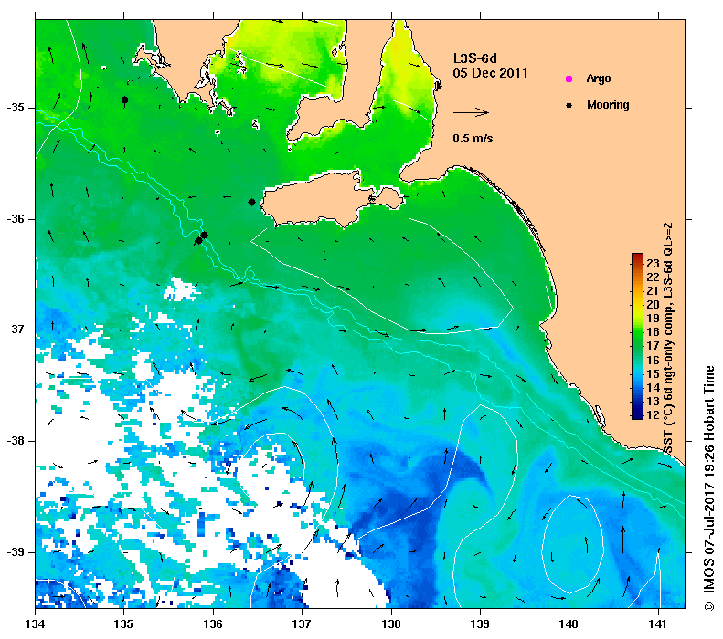
Task: Click the mooring dot west of Kangaroo Island
Action: pos(251,202)
